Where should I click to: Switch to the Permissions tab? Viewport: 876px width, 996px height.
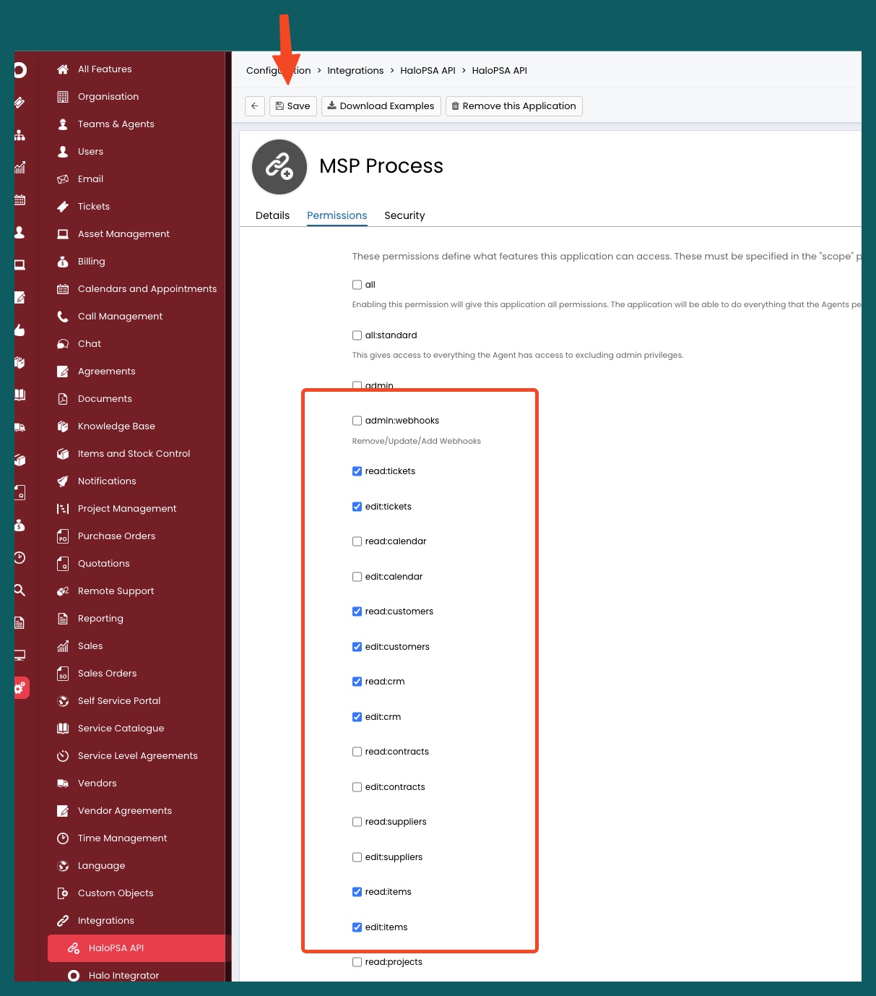click(x=337, y=215)
